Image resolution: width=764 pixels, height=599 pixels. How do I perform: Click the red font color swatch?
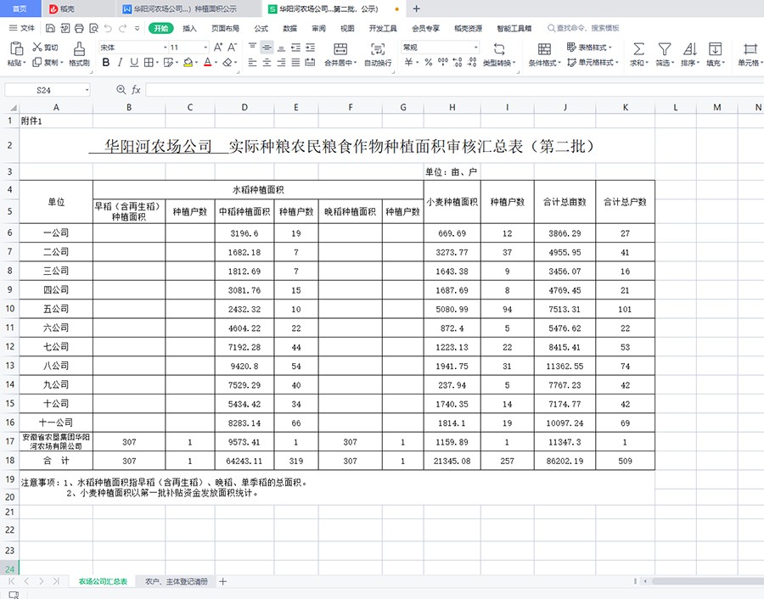point(208,63)
